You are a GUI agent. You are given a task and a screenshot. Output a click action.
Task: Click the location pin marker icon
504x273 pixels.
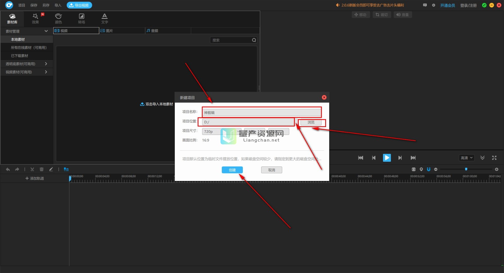421,169
